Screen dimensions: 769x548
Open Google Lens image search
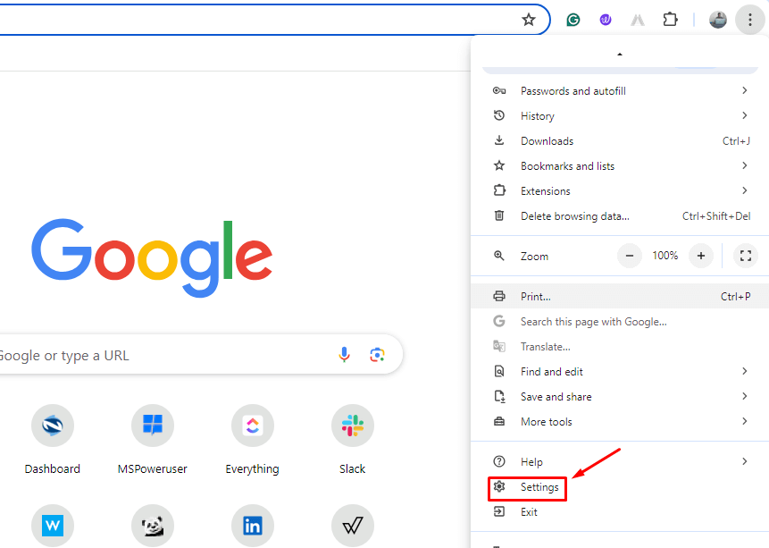(x=377, y=355)
